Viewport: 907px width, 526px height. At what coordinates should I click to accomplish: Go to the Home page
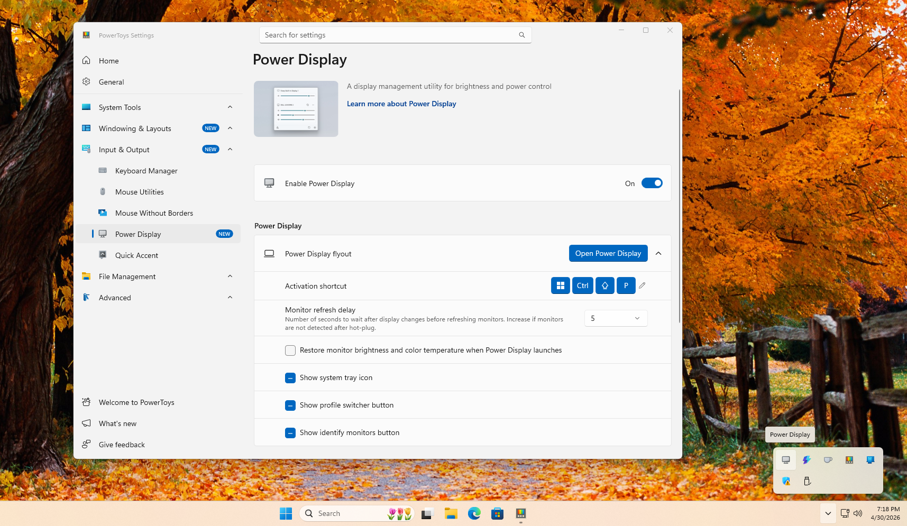158,61
